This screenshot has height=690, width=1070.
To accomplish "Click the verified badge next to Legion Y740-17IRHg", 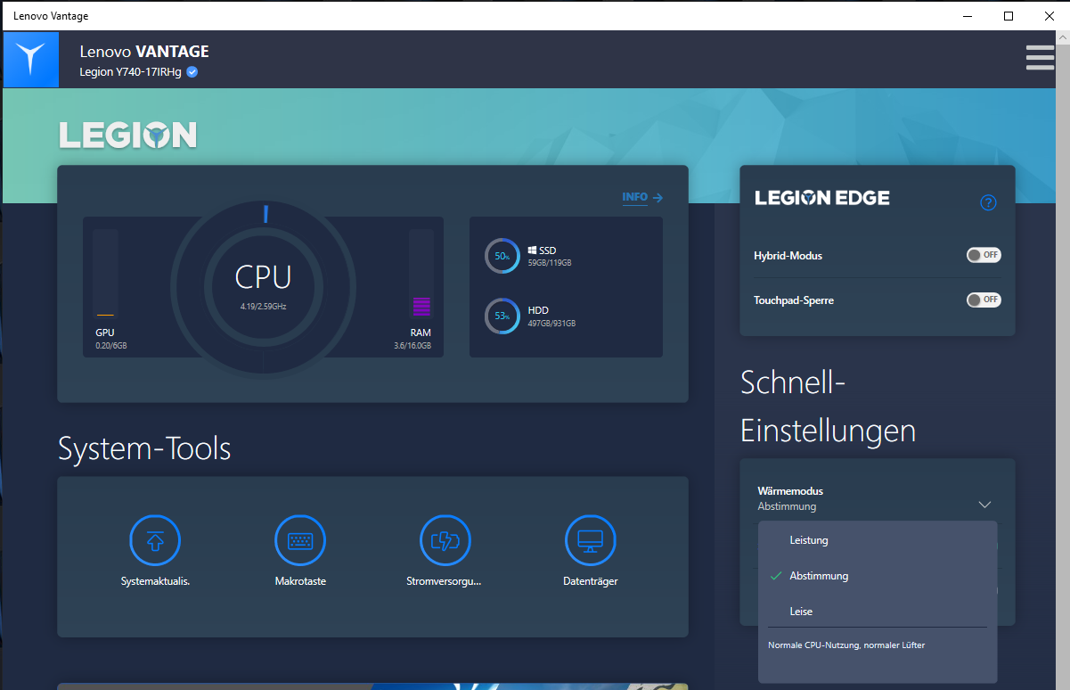I will (x=192, y=72).
